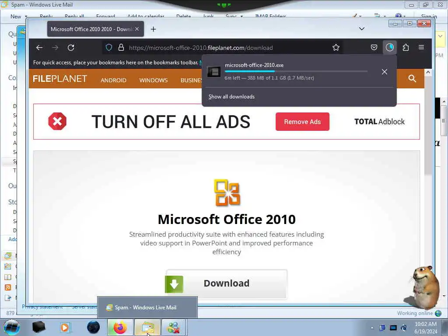Open the dark globe taskbar icon
Viewport: 448px width, 336px height.
point(93,327)
